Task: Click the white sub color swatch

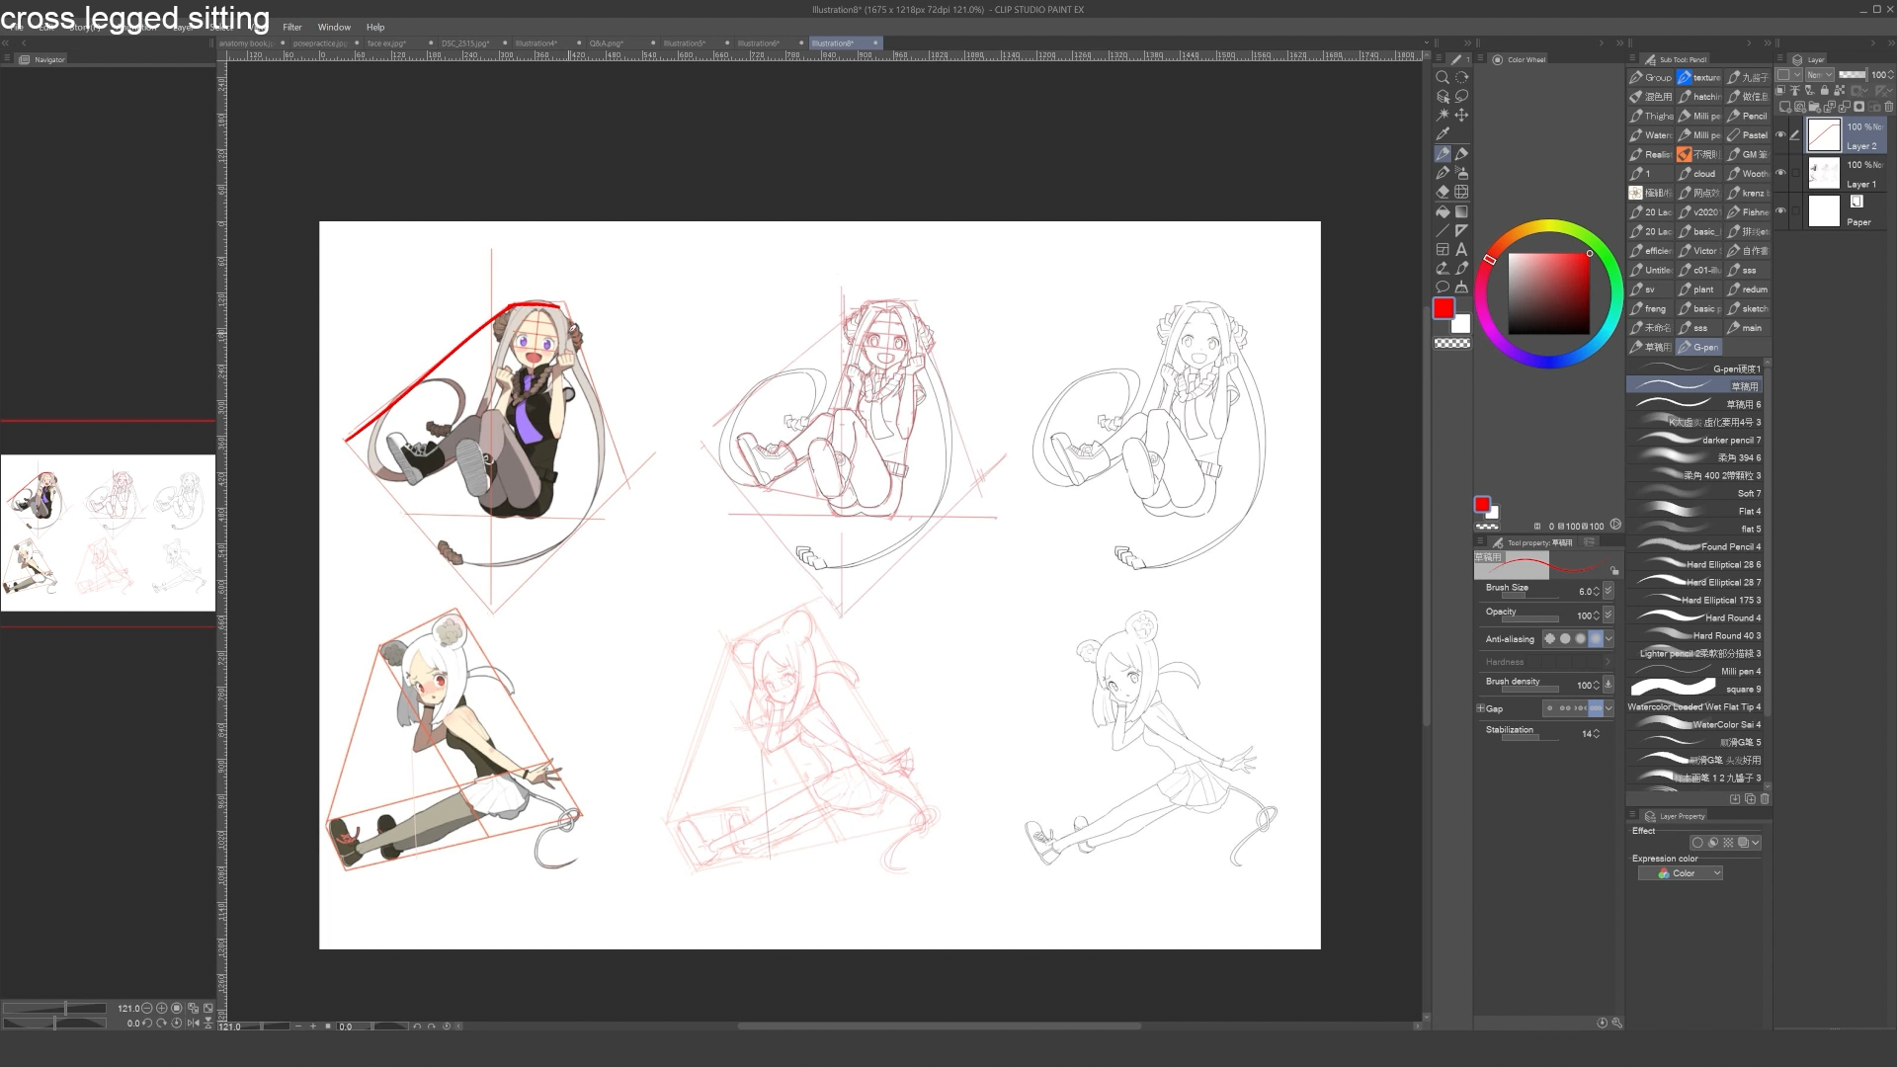Action: (x=1462, y=325)
